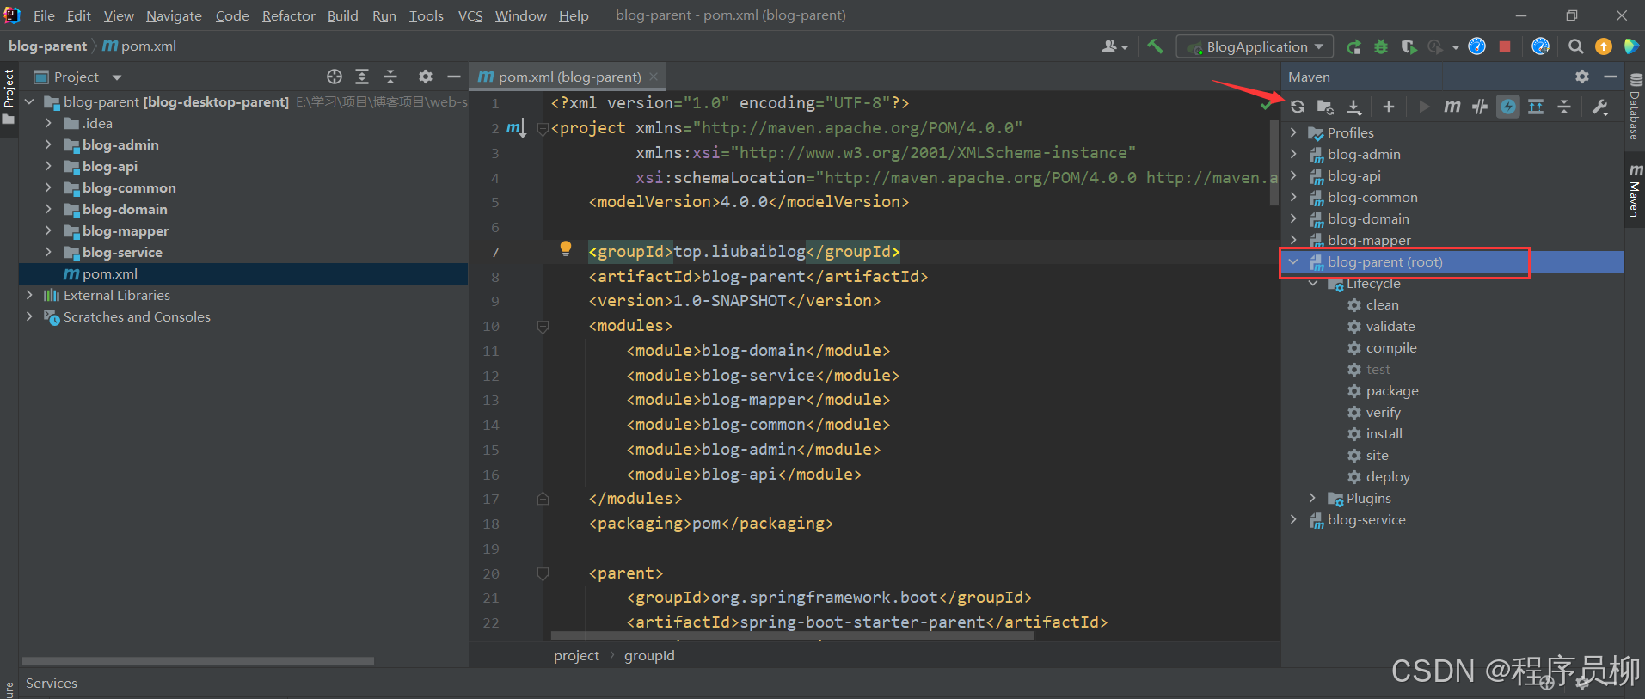
Task: Expand External Libraries node
Action: click(x=29, y=295)
